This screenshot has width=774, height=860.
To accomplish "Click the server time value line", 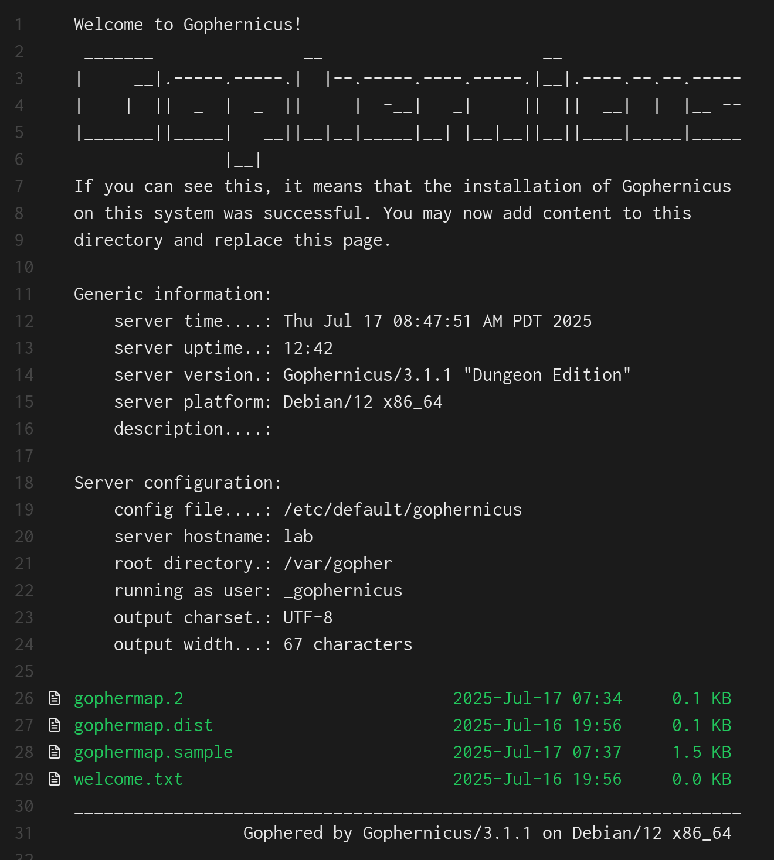I will tap(437, 321).
